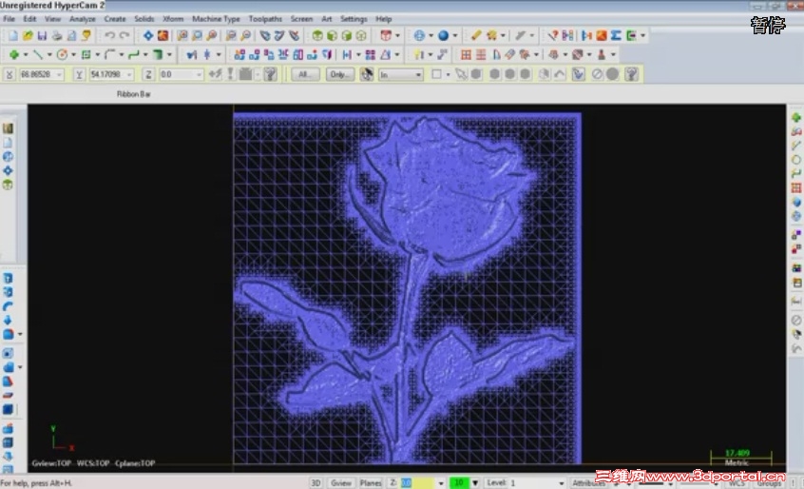Viewport: 804px width, 489px height.
Task: Select the Create circle/arc tool
Action: click(62, 54)
